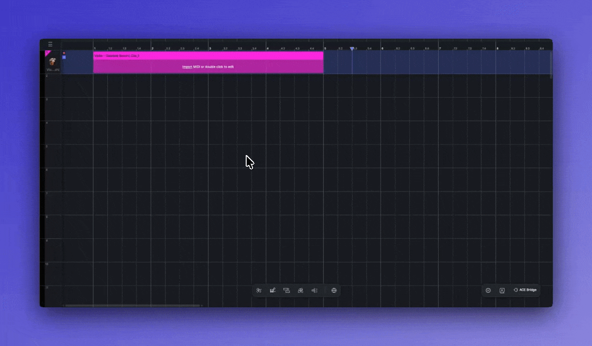Click the stacked rectangles icon in the bottom toolbar
592x346 pixels.
pos(286,290)
